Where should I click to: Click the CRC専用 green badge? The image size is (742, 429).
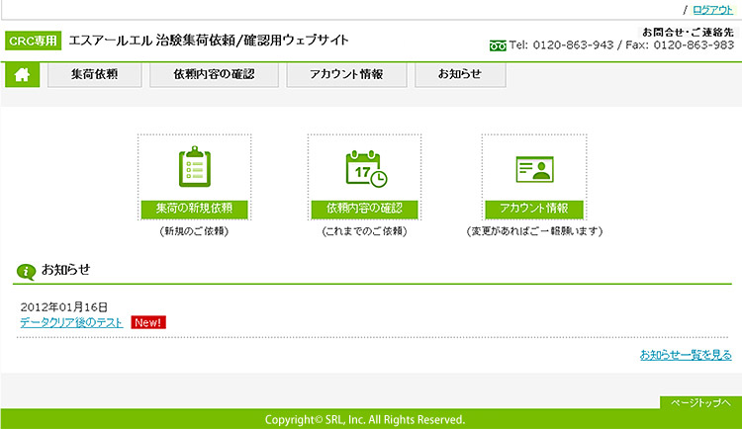[34, 41]
